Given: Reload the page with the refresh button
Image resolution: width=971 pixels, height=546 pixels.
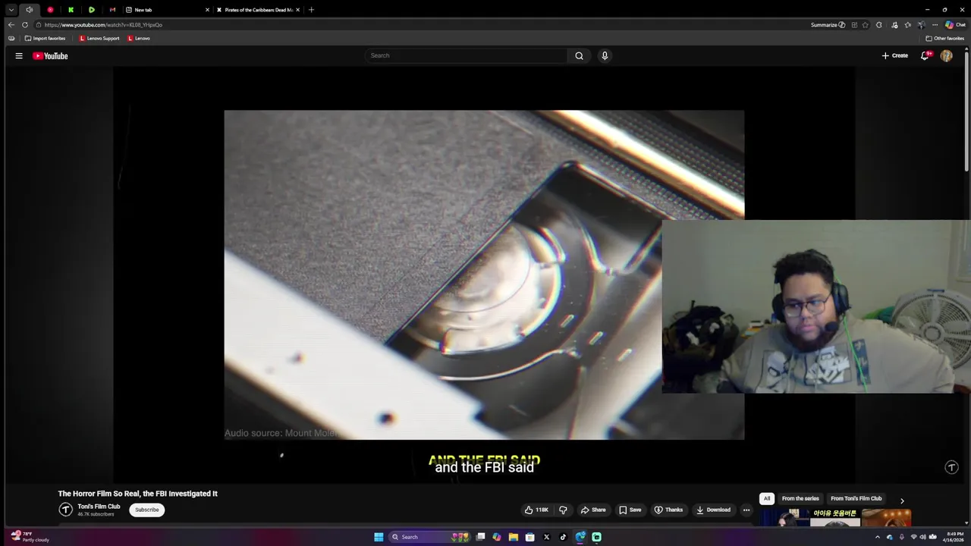Looking at the screenshot, I should 24,25.
